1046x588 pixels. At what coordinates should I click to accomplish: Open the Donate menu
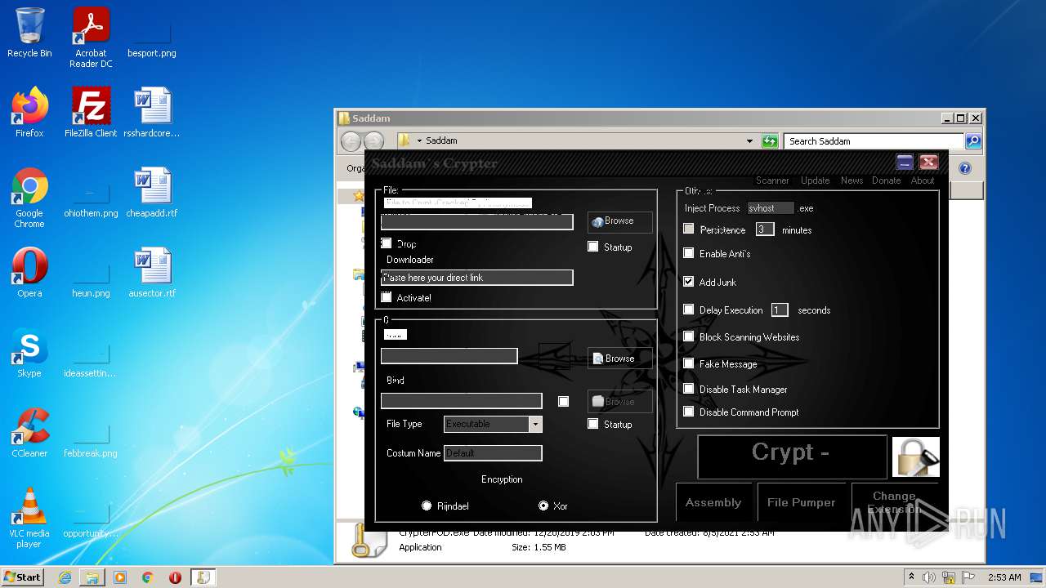(x=886, y=180)
